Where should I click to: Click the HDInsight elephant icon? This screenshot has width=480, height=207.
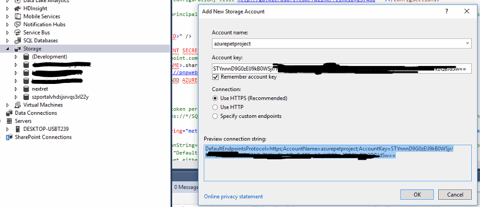[x=18, y=9]
